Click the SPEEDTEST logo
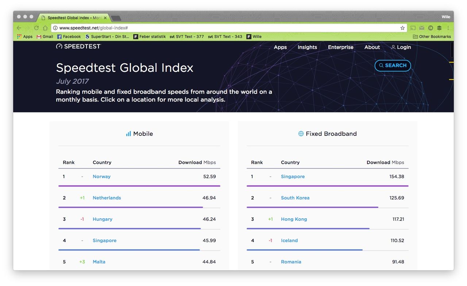Image resolution: width=467 pixels, height=286 pixels. tap(78, 46)
